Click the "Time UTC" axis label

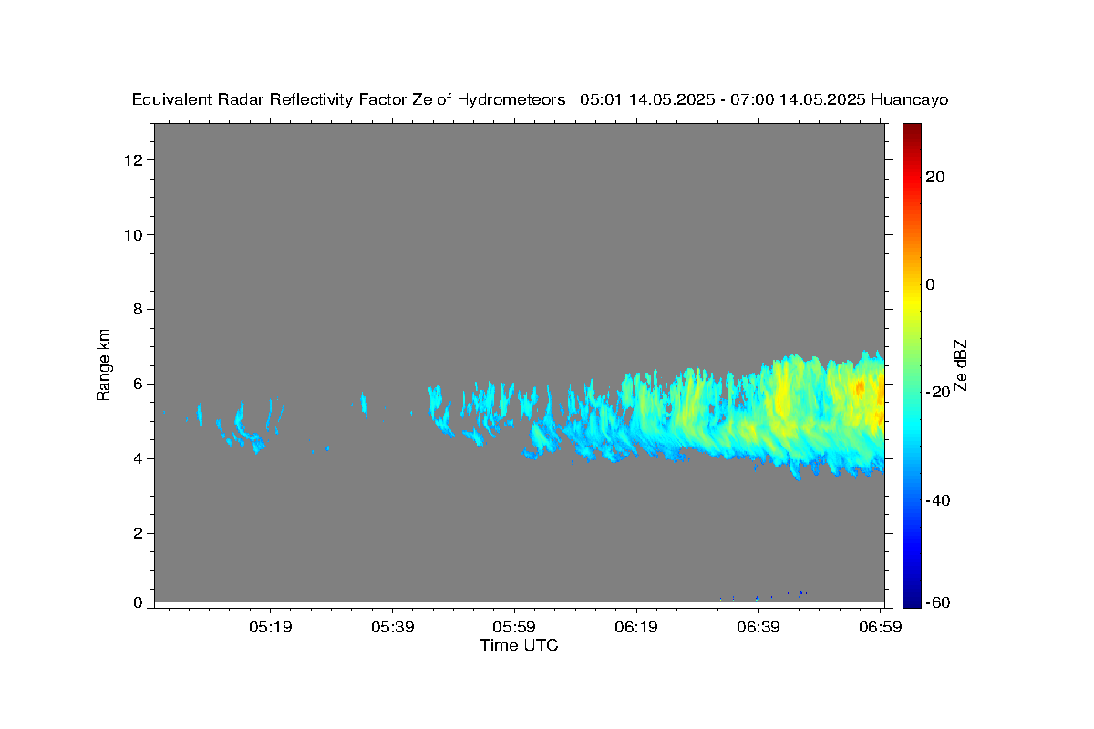(519, 645)
